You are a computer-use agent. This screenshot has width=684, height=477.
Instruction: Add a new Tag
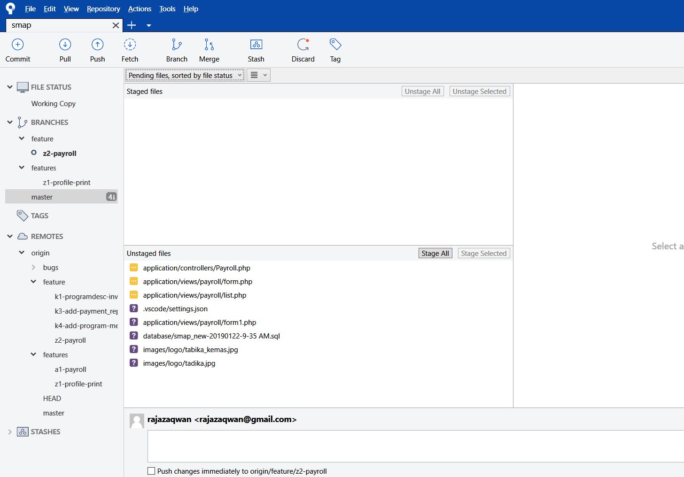coord(335,49)
